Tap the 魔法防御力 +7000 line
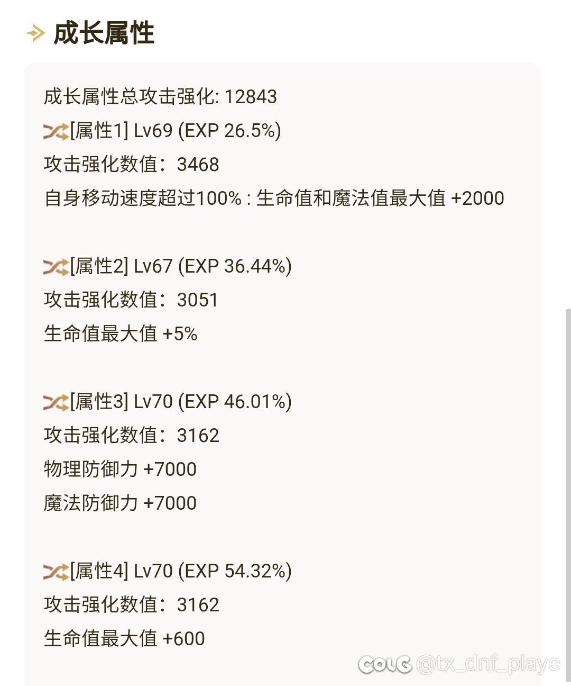 tap(120, 503)
